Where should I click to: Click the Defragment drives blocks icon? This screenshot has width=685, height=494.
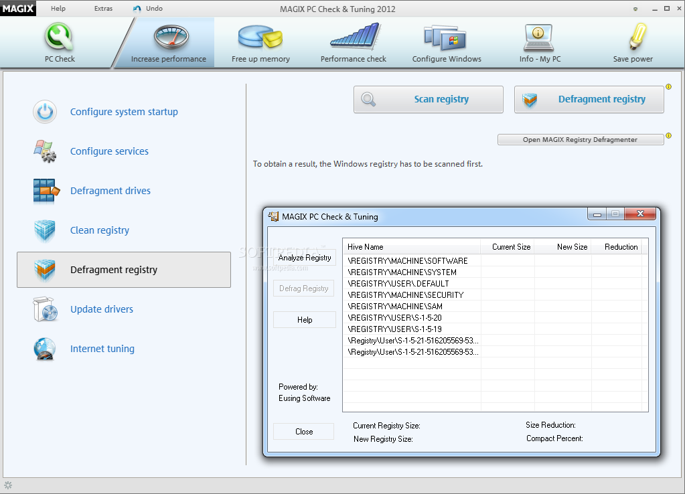46,191
